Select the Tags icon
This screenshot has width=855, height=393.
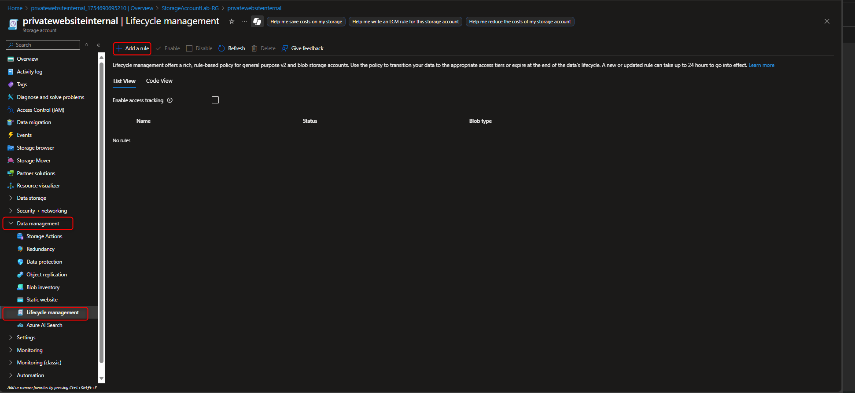pyautogui.click(x=11, y=84)
